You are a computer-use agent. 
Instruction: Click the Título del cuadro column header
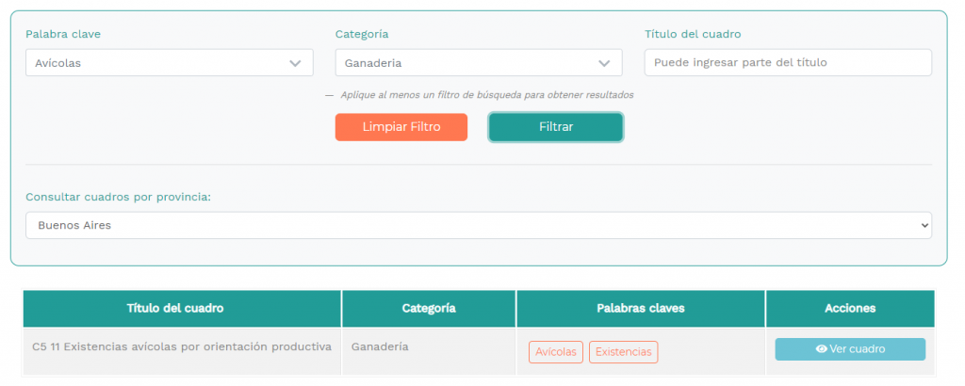[x=175, y=308]
